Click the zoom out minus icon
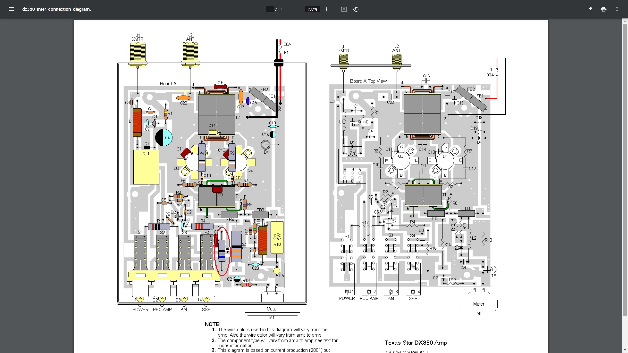 (297, 9)
